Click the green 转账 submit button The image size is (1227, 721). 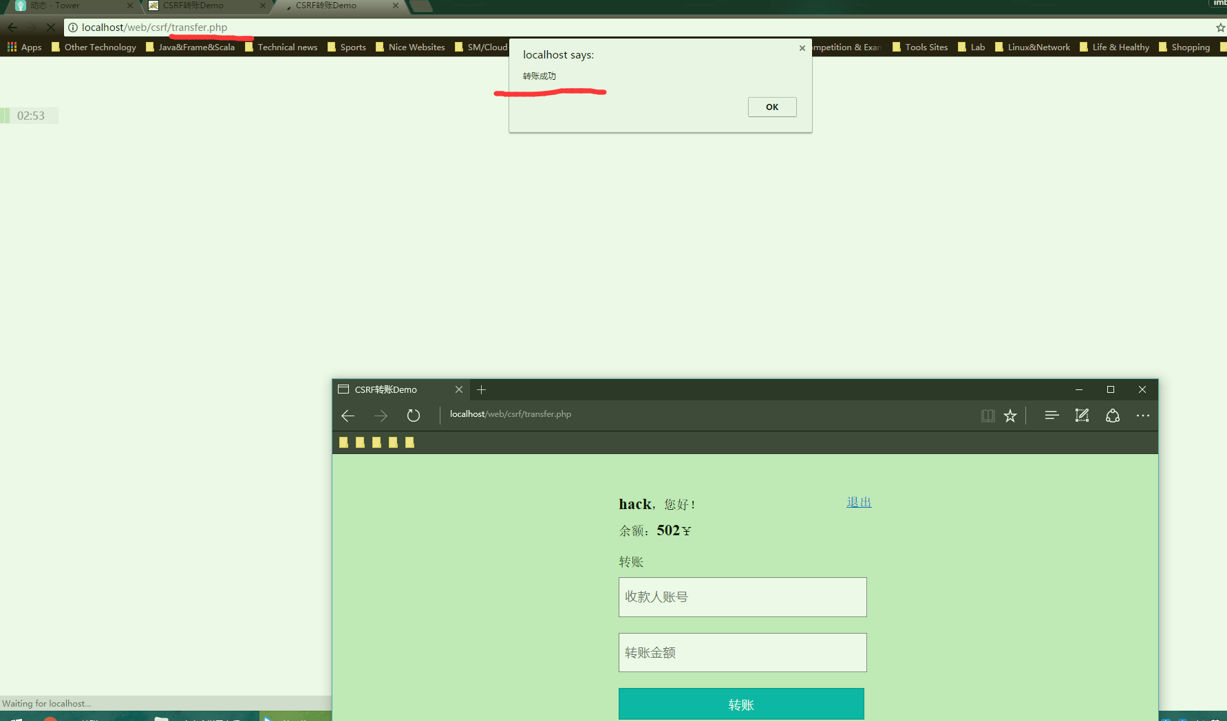[741, 704]
